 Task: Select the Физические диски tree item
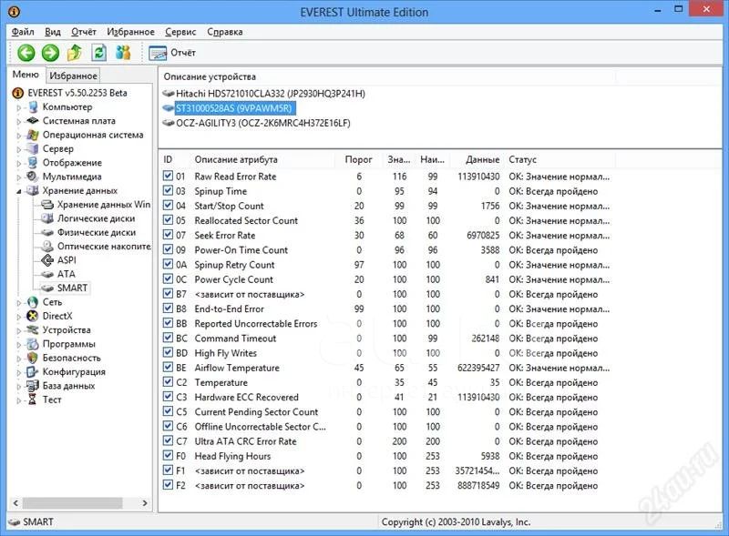pos(97,232)
